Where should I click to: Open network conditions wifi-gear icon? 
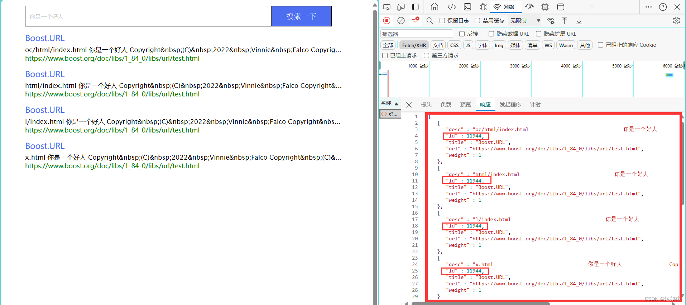coord(551,21)
